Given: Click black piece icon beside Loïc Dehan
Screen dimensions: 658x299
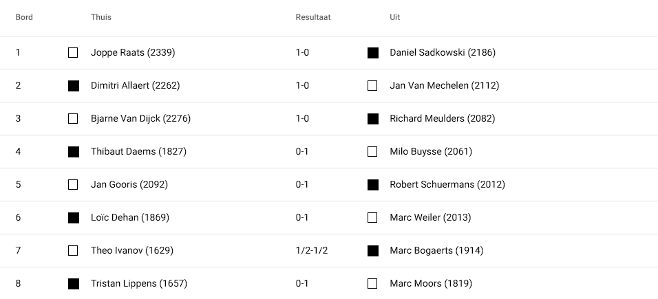Looking at the screenshot, I should pos(73,218).
